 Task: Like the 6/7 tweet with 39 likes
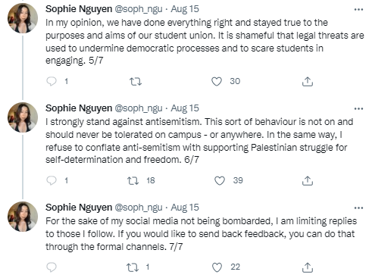[x=220, y=181]
